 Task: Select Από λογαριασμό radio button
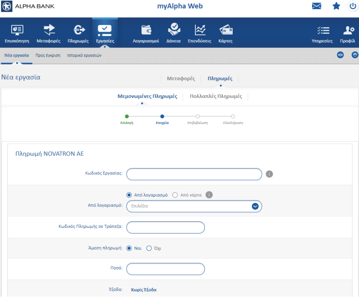coord(129,195)
